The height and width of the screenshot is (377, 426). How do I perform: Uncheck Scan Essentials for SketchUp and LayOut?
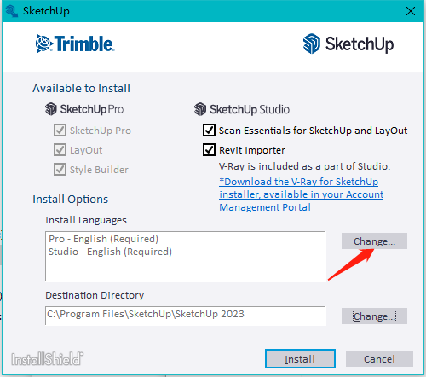(209, 130)
